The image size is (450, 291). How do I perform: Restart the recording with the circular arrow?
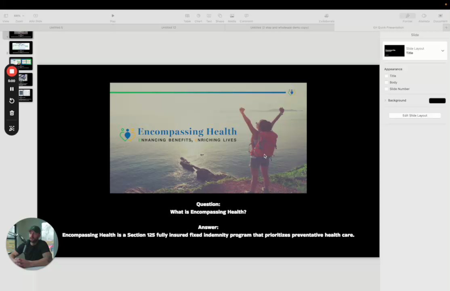12,101
